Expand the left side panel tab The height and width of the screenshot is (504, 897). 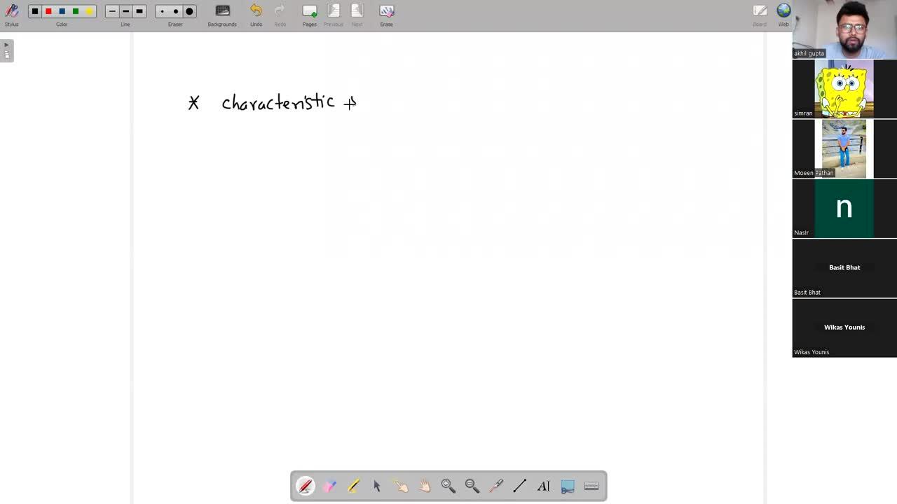6,50
